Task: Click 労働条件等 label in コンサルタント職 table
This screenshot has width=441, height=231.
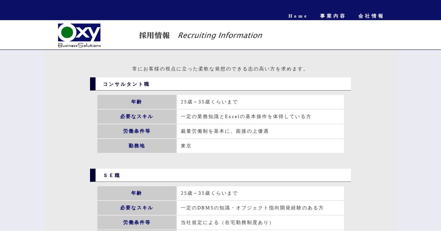Action: (x=137, y=131)
